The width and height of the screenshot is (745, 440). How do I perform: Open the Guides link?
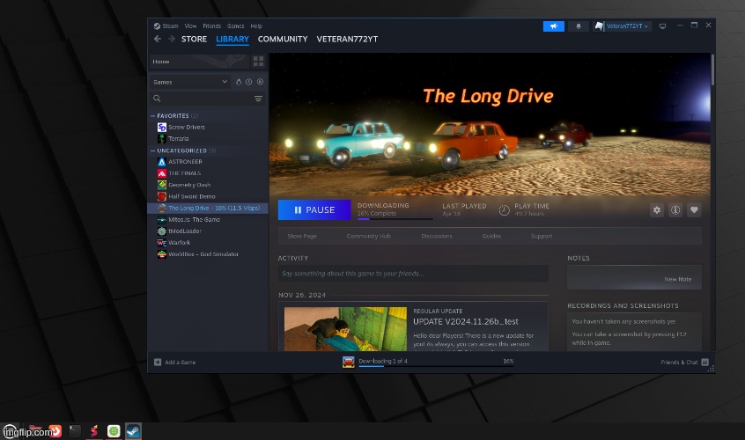click(x=491, y=236)
